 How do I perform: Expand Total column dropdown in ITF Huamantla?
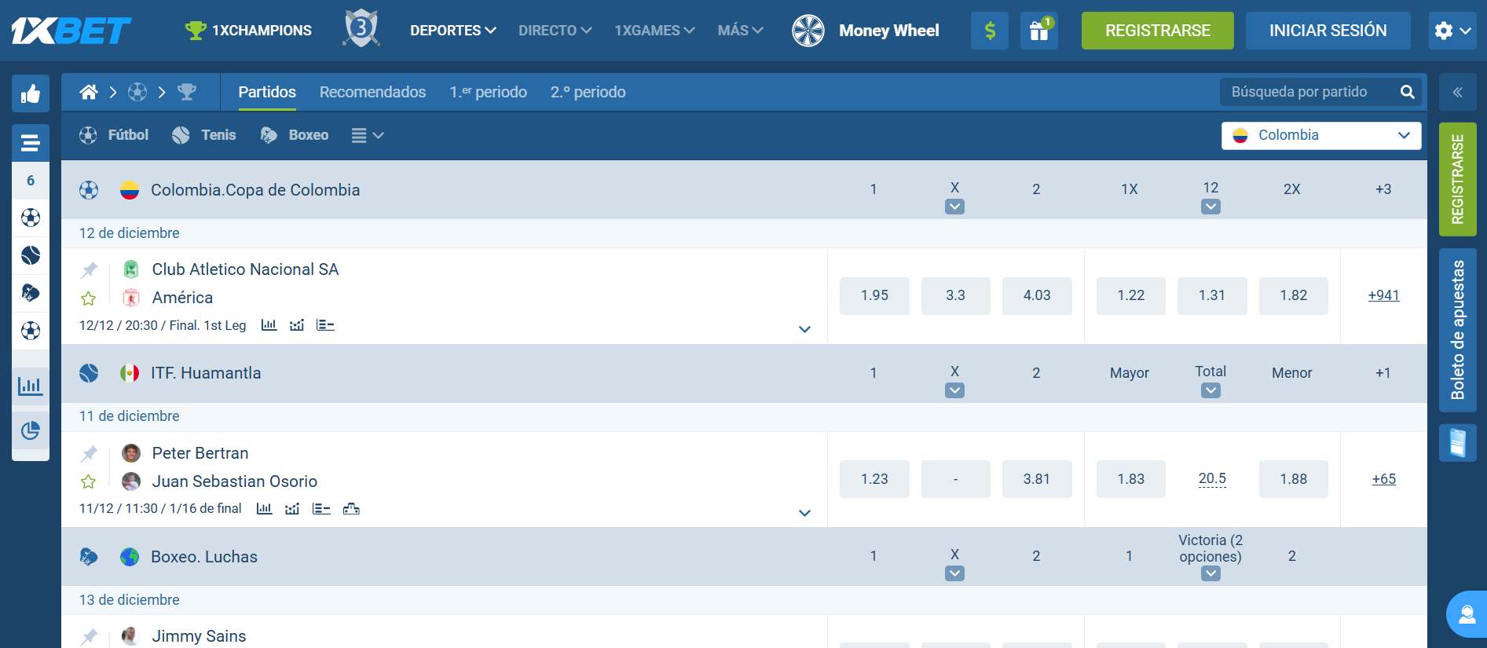coord(1210,390)
